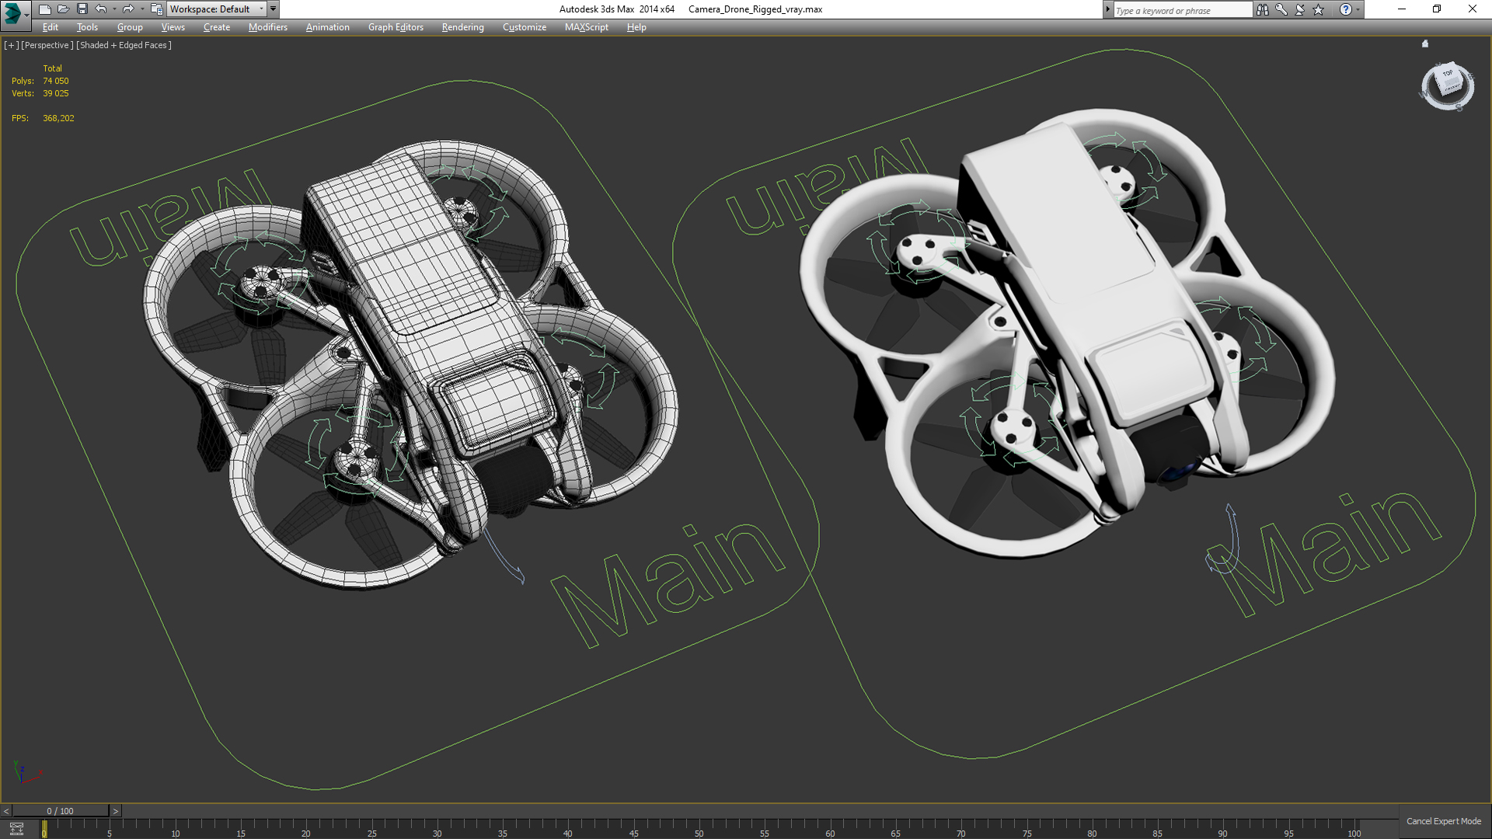1492x839 pixels.
Task: Click the New Scene icon
Action: click(x=45, y=9)
